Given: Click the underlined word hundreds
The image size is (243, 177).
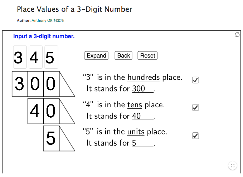Looking at the screenshot, I should [x=144, y=77].
